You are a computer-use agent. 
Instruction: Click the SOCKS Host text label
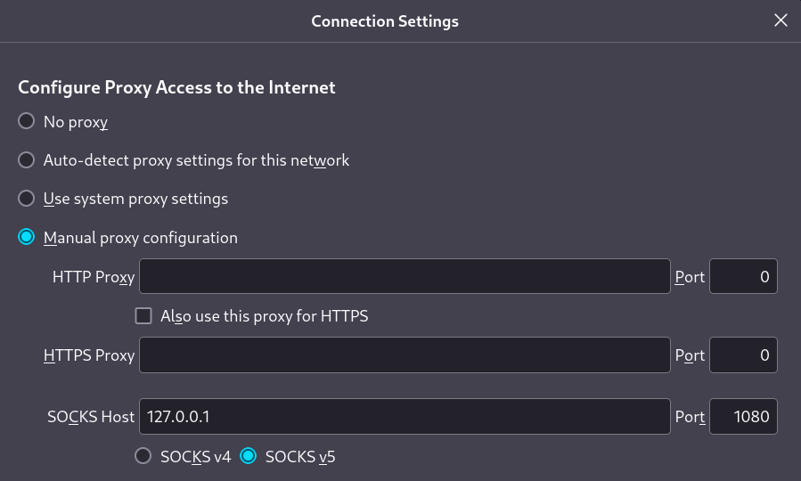91,417
